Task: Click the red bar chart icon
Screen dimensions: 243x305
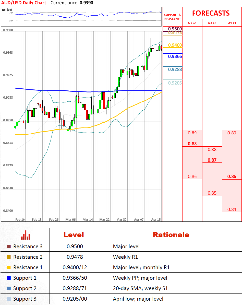Action: click(x=26, y=235)
